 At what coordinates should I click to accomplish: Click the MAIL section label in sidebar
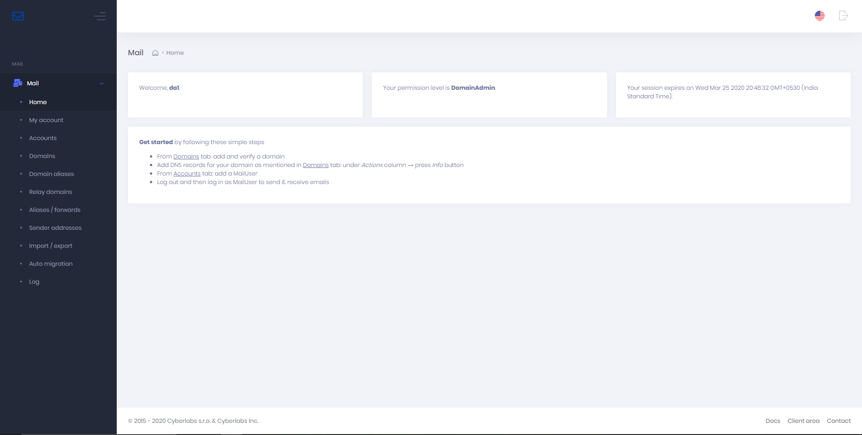click(18, 64)
